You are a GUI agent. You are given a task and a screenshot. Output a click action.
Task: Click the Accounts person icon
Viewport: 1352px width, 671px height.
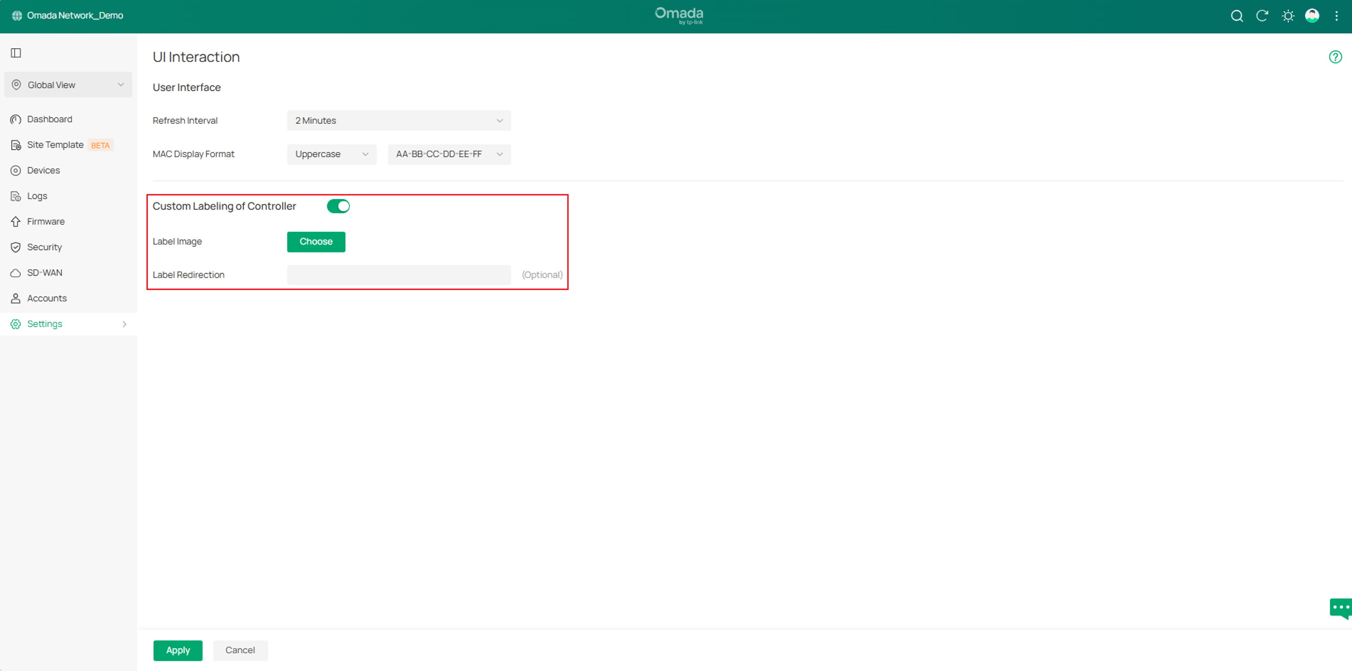(x=16, y=298)
